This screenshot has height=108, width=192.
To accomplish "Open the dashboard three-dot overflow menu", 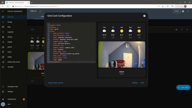I will (x=188, y=11).
